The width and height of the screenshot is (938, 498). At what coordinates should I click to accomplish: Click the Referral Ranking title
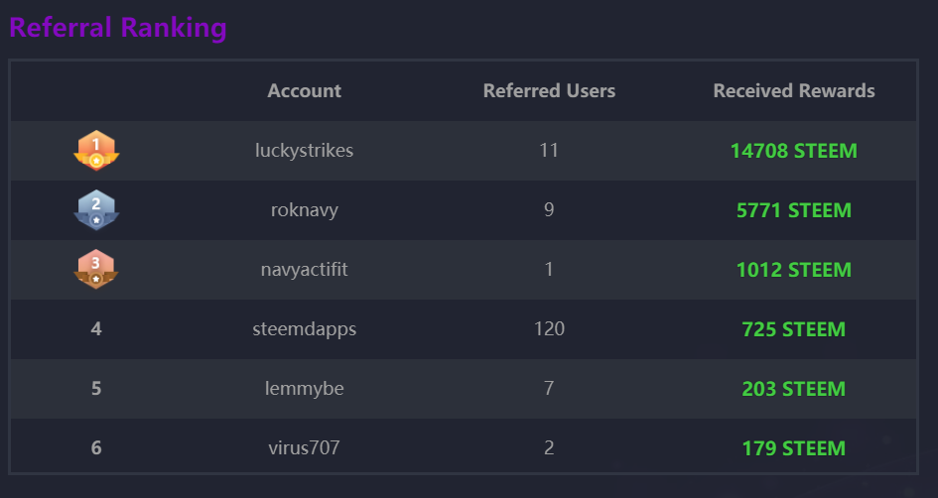tap(118, 27)
